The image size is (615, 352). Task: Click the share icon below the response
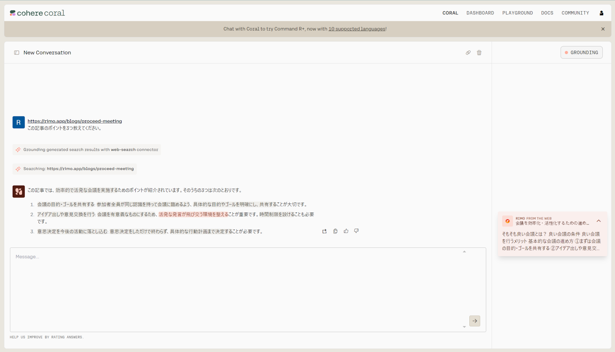coord(324,231)
